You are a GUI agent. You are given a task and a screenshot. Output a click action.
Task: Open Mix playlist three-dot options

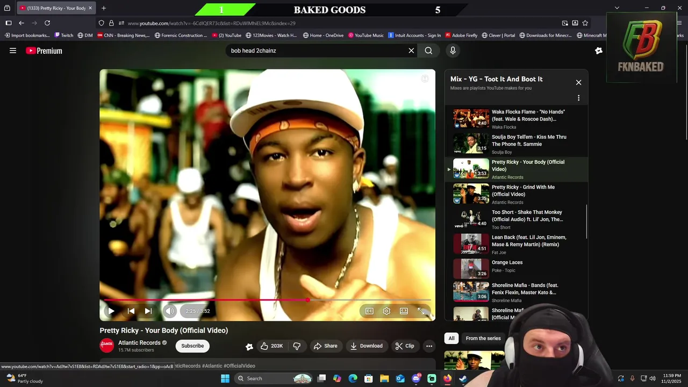(578, 98)
